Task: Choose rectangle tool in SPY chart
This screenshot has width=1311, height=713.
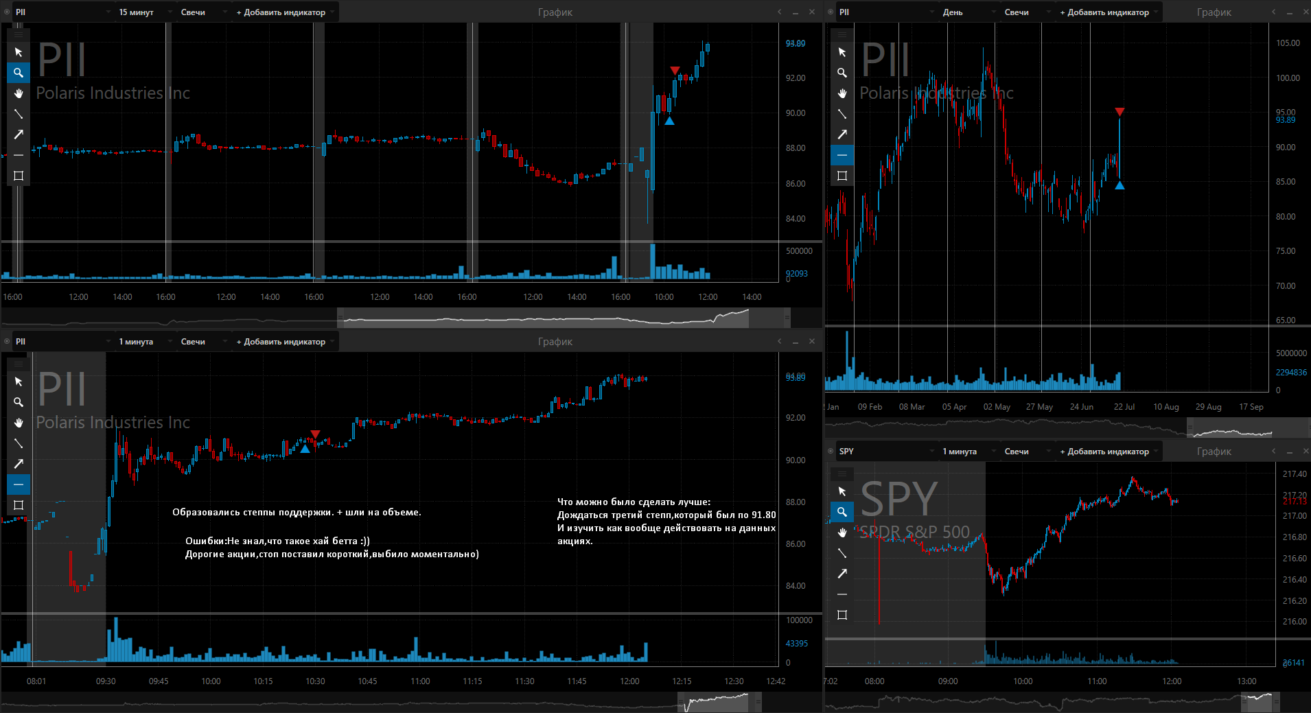Action: pos(842,615)
